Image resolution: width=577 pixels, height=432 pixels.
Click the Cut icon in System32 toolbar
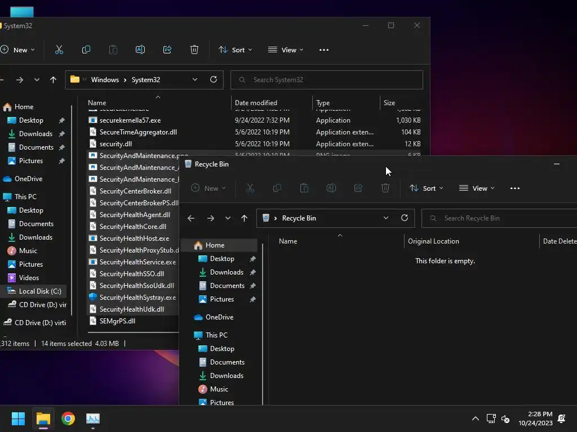tap(59, 49)
